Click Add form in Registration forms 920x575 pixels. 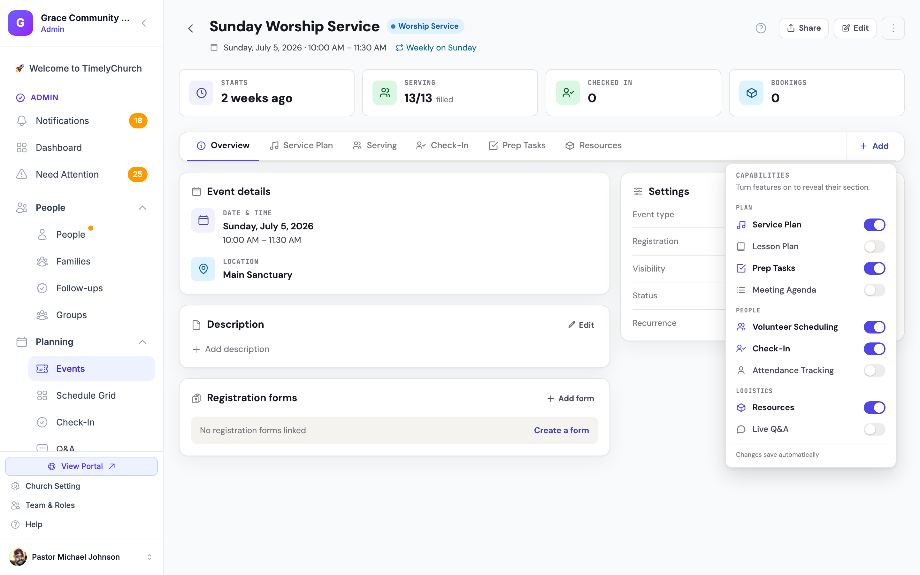pyautogui.click(x=570, y=398)
